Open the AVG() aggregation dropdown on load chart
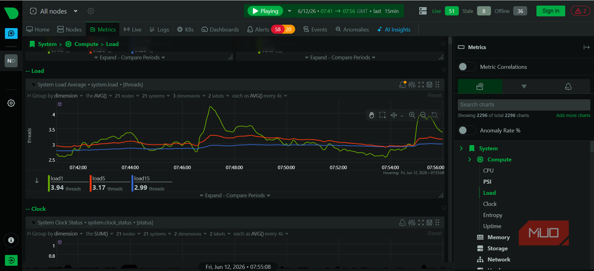This screenshot has height=271, width=594. click(x=99, y=96)
